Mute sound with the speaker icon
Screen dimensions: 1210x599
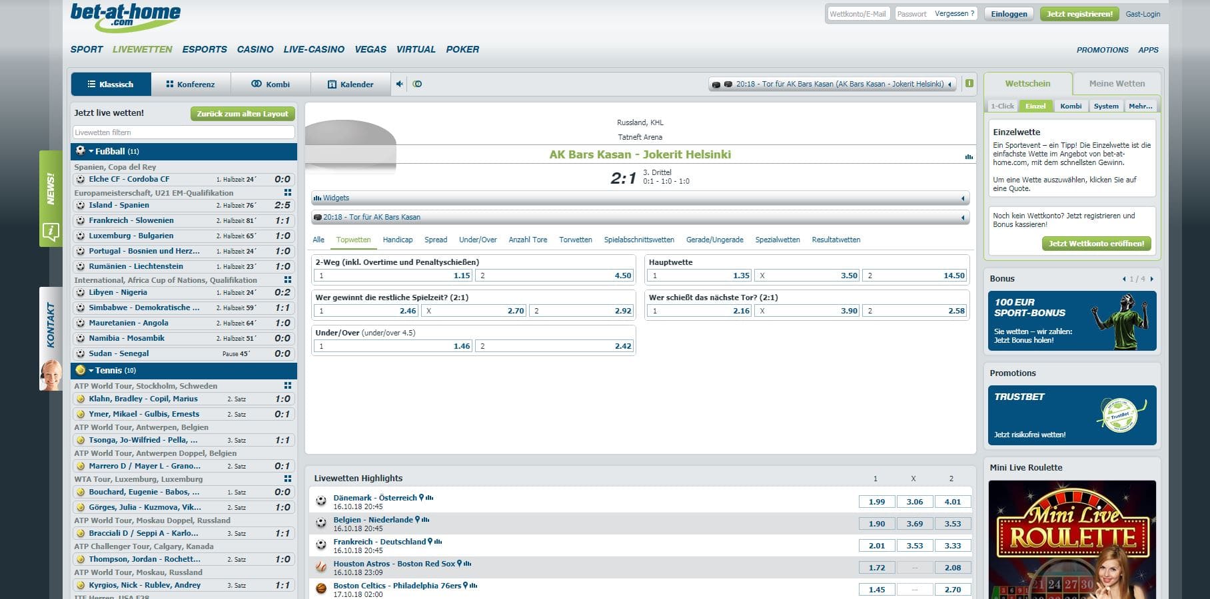click(400, 85)
